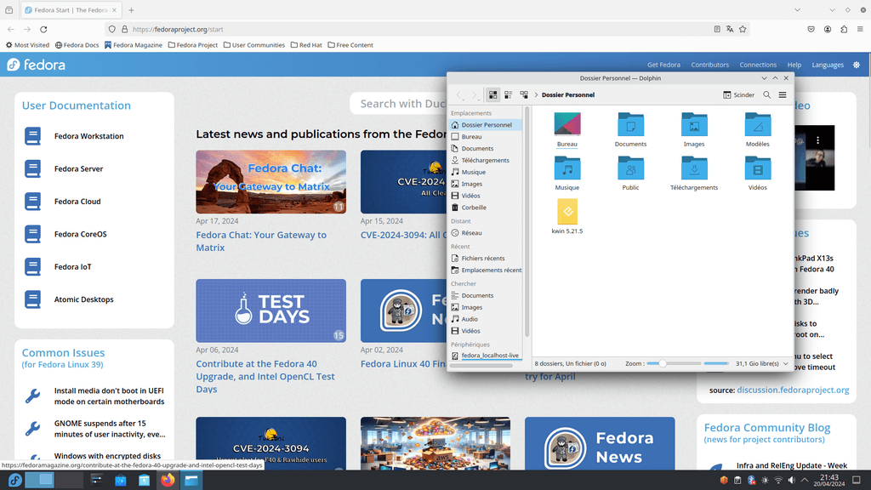The height and width of the screenshot is (490, 871).
Task: Open Corbeille trash in Dolphin sidebar
Action: (x=486, y=208)
